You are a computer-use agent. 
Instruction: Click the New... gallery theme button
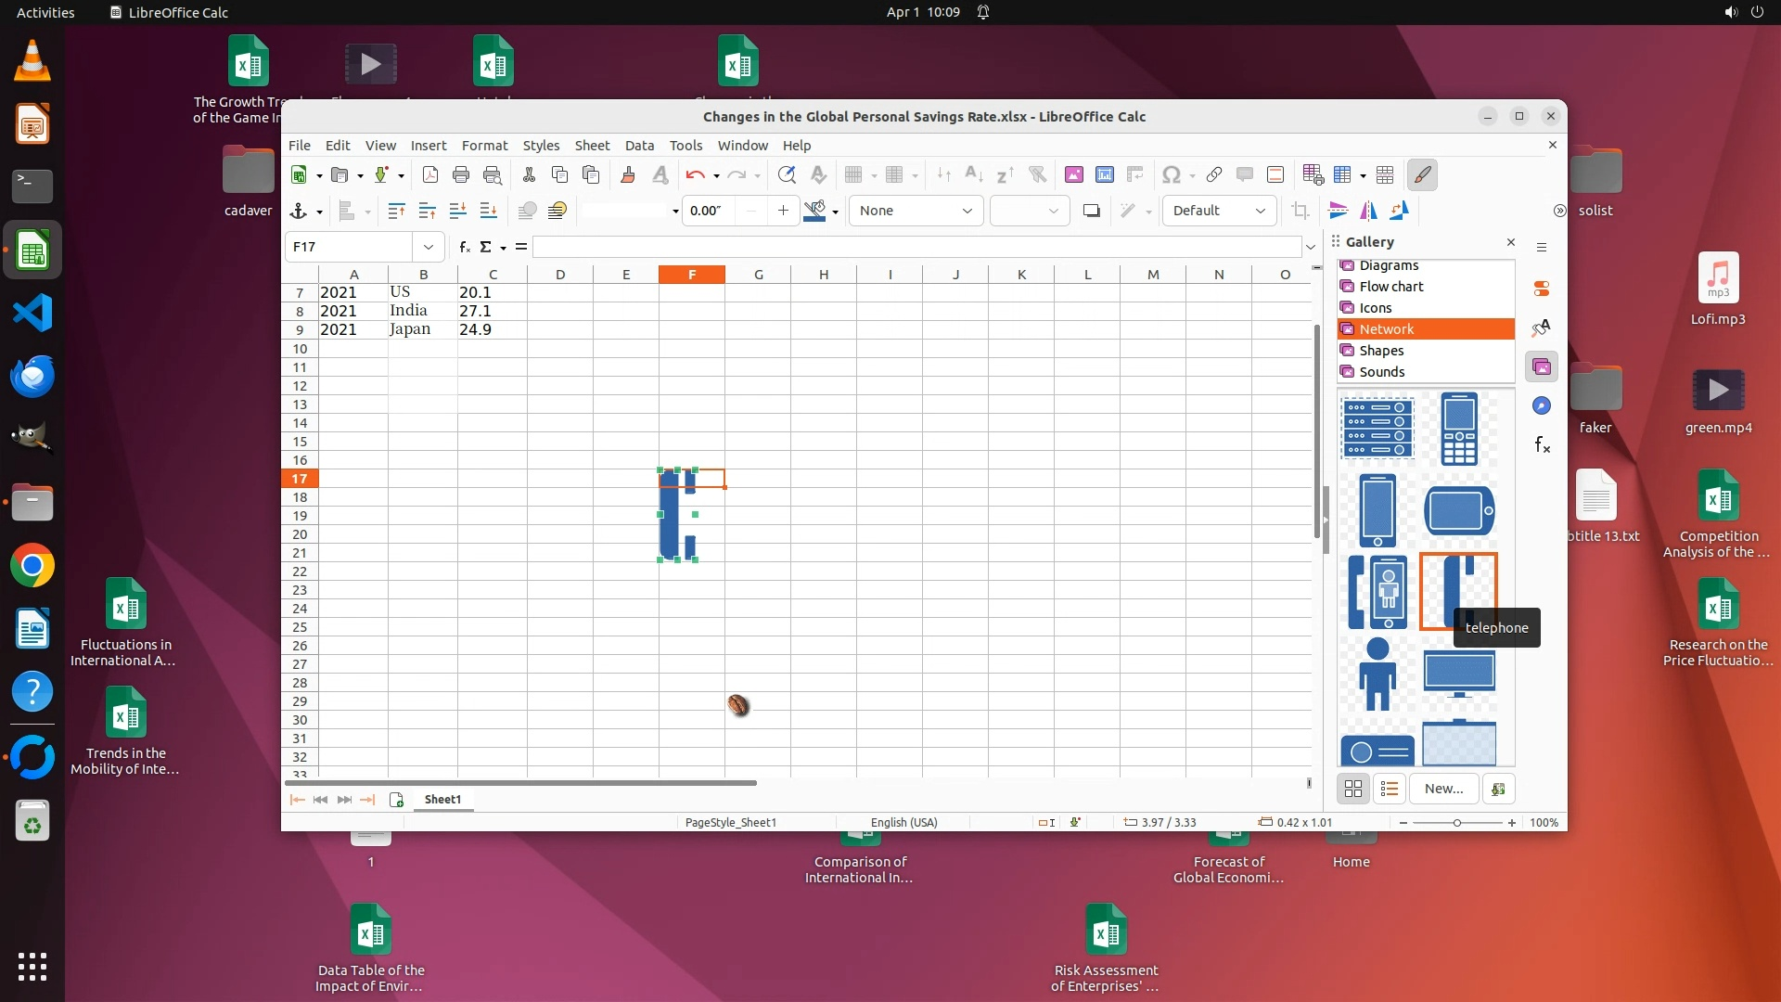(x=1443, y=789)
